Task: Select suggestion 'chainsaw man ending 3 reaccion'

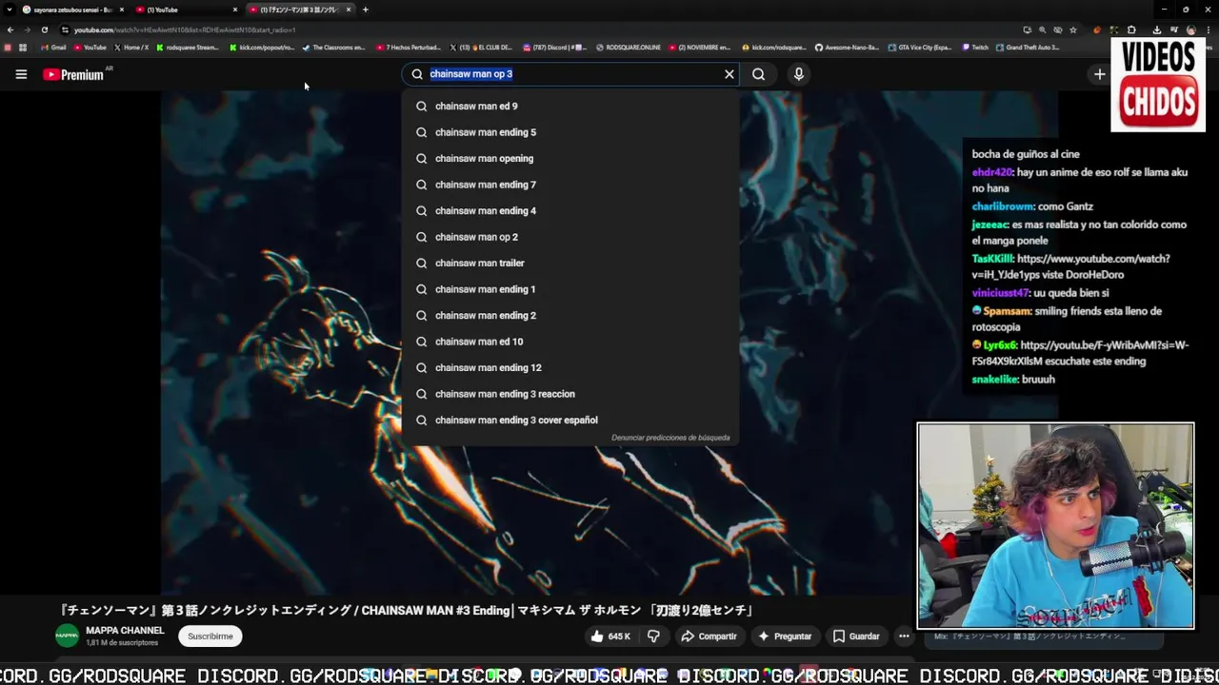Action: pyautogui.click(x=570, y=394)
